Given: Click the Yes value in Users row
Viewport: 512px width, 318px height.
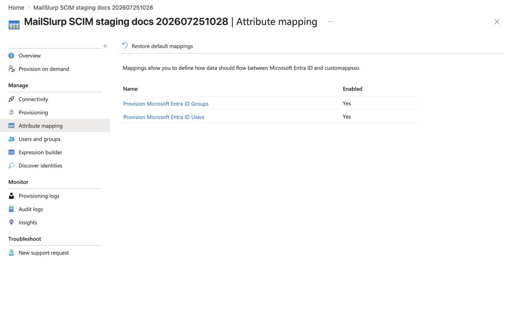Looking at the screenshot, I should click(347, 117).
